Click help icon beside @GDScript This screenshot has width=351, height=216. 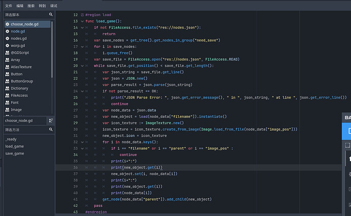[8, 53]
